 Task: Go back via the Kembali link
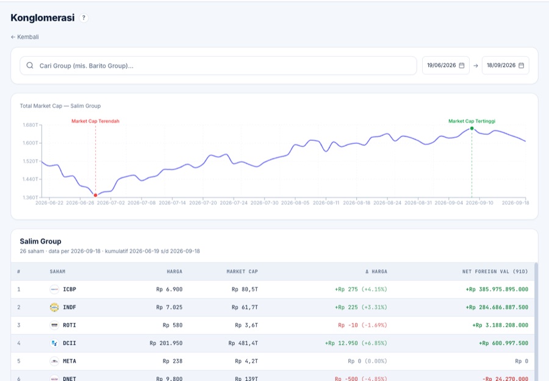[x=24, y=37]
